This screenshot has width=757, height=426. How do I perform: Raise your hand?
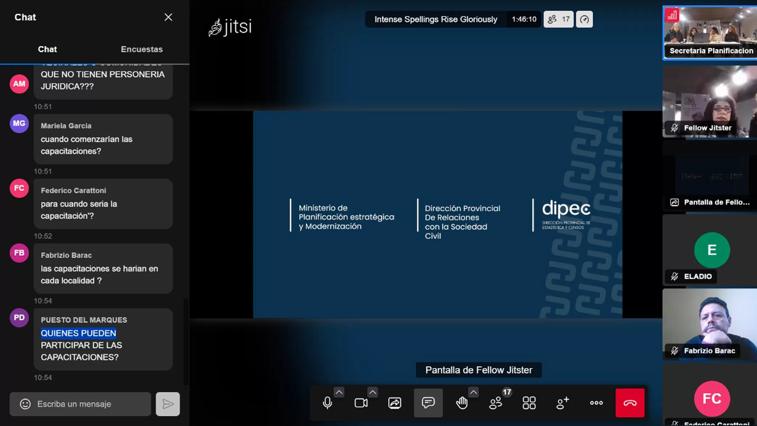(x=462, y=403)
